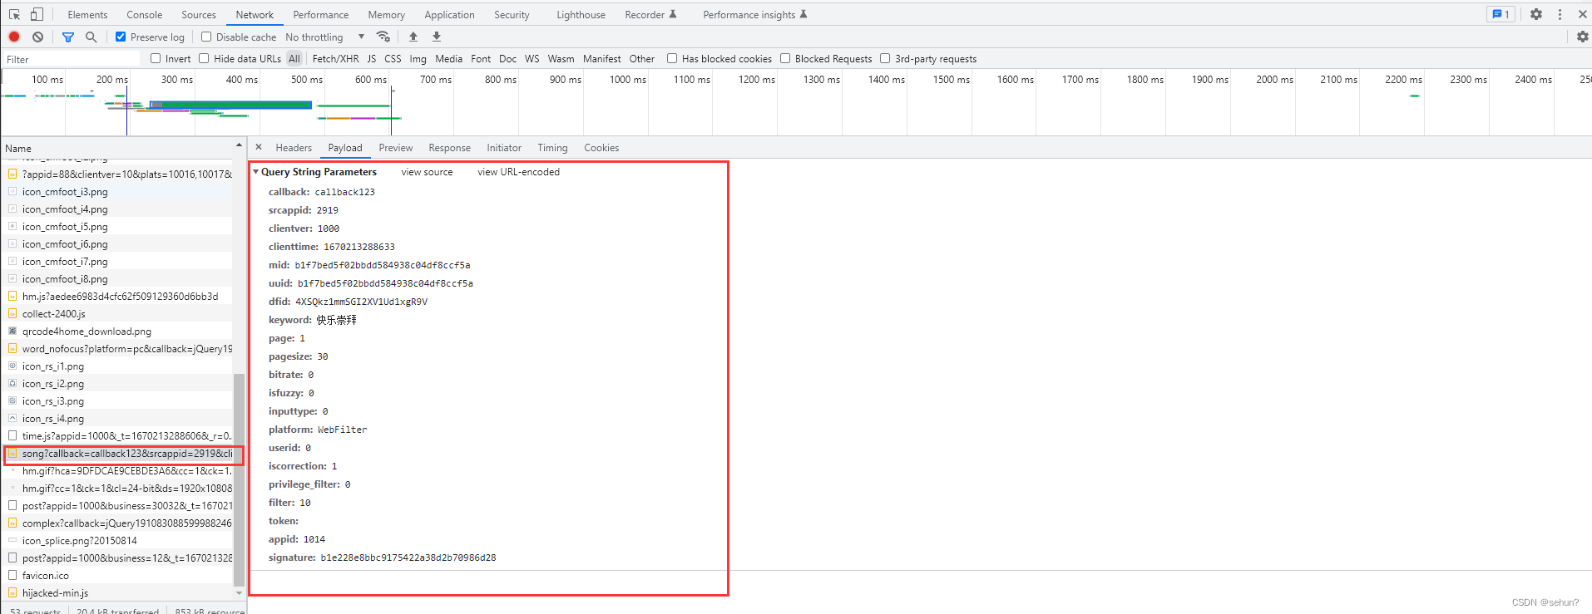
Task: Select the song?callback=callback123 request
Action: tap(123, 454)
